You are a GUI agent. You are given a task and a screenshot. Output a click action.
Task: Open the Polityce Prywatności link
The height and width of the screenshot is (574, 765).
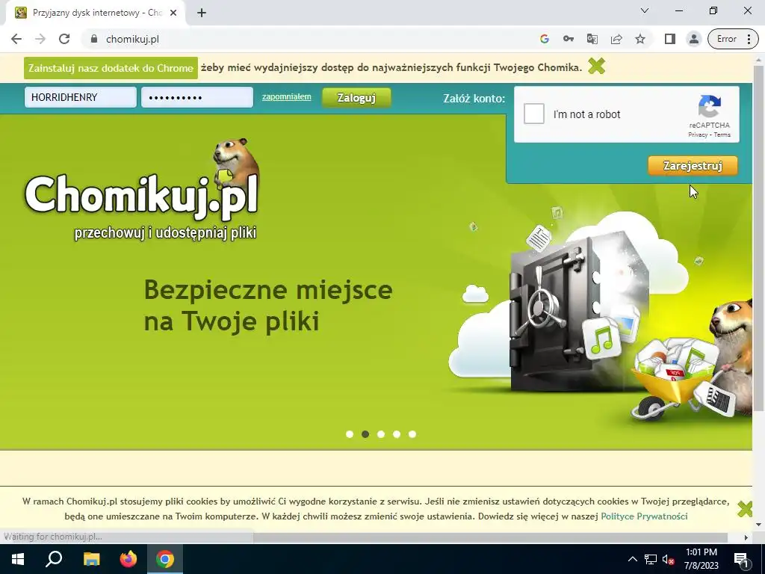[644, 516]
